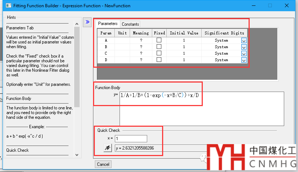298x172 pixels.
Task: Click the y = 2.6321205588286 result field
Action: (161, 148)
